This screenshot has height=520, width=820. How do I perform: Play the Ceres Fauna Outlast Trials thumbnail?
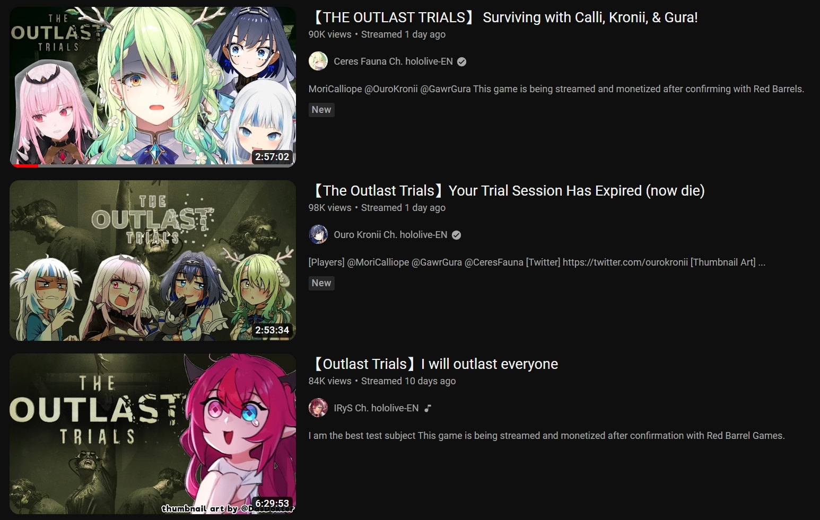(153, 87)
